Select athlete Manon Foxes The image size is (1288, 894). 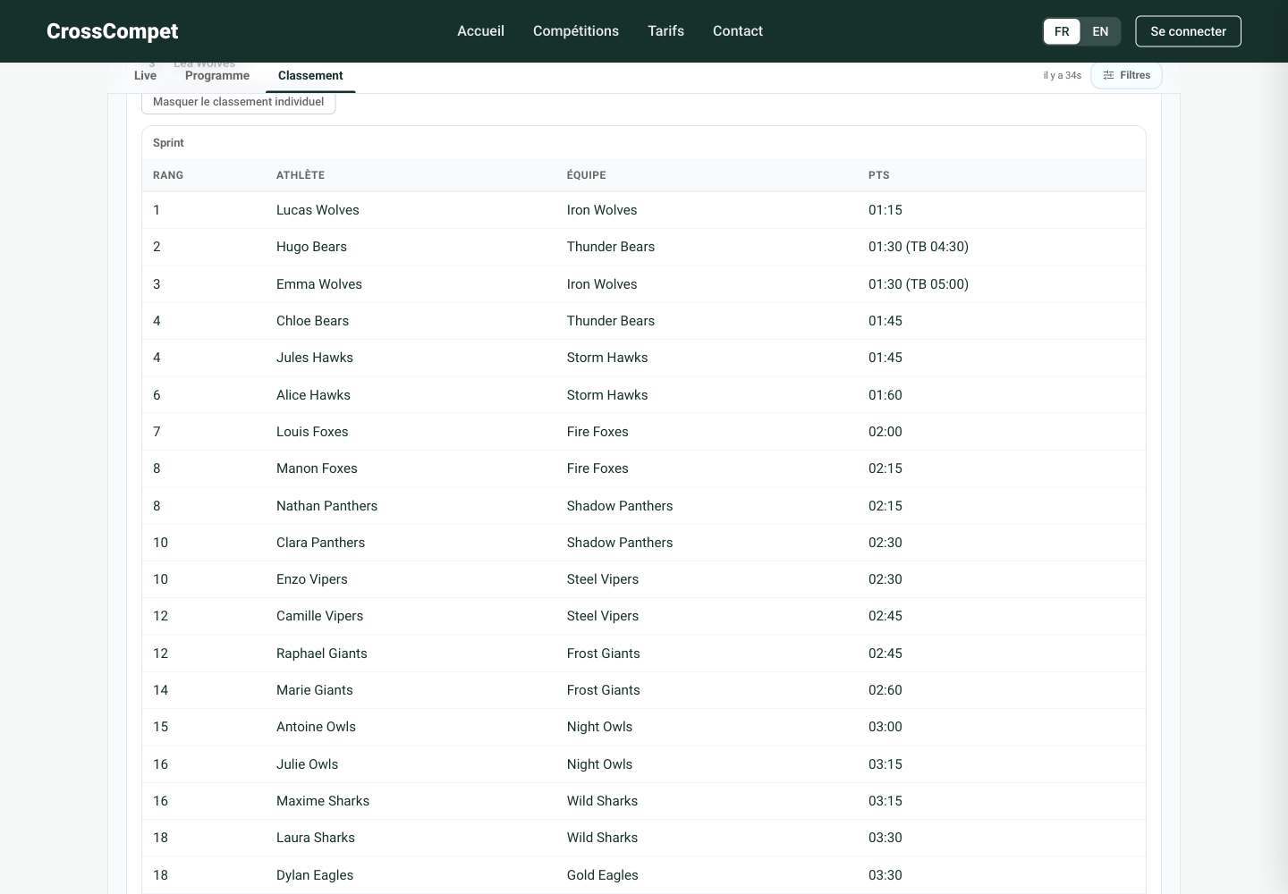pyautogui.click(x=317, y=468)
